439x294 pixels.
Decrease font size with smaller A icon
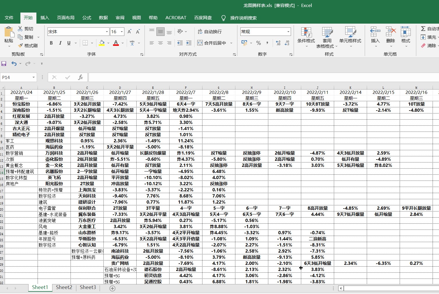(x=138, y=32)
